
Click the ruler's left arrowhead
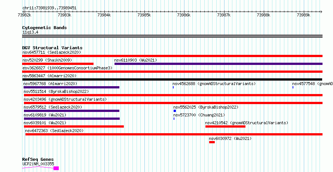click(23, 12)
